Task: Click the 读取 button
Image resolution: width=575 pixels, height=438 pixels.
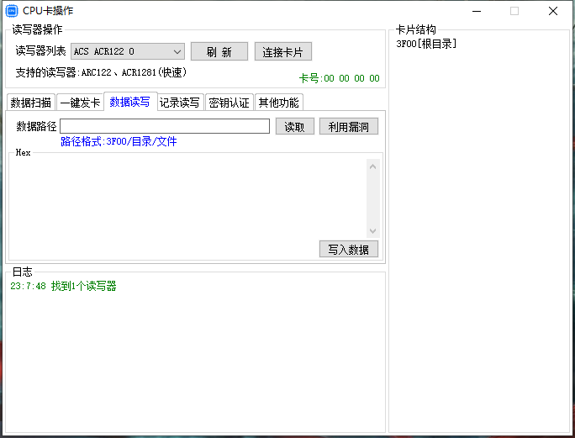Action: (295, 127)
